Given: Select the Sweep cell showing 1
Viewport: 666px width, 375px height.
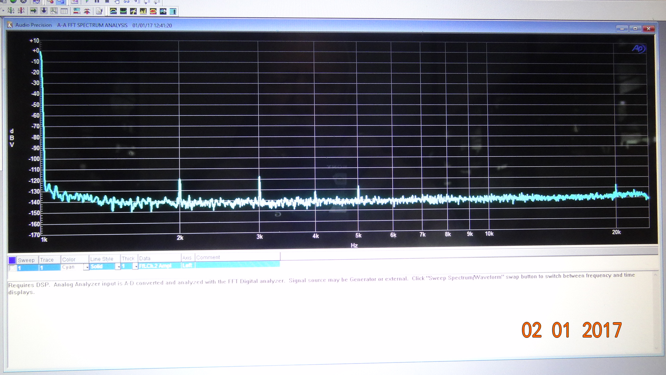Looking at the screenshot, I should 28,268.
